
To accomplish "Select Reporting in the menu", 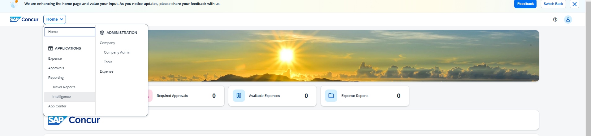I will tap(56, 78).
